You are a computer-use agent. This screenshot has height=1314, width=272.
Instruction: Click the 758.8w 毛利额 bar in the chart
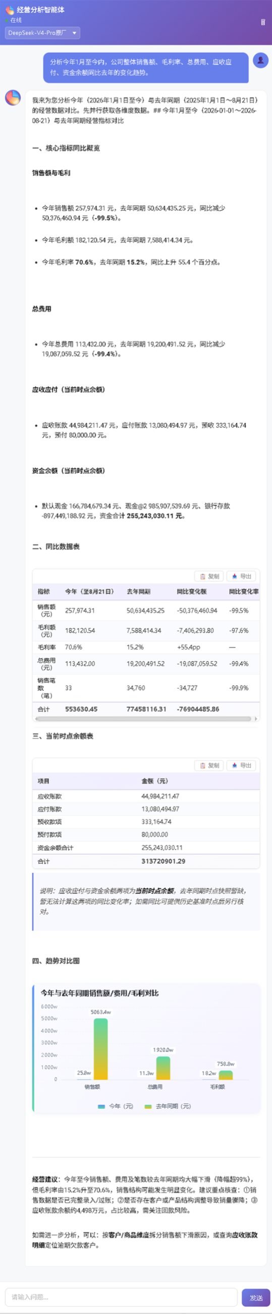point(226,1075)
